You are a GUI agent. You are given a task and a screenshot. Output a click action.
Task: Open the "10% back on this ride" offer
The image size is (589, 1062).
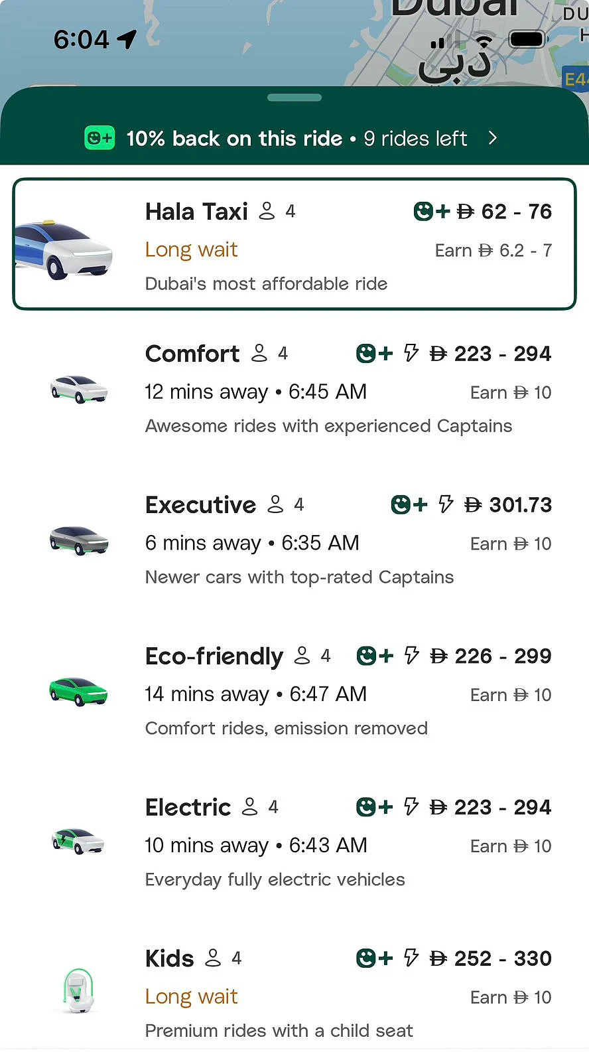pyautogui.click(x=234, y=138)
